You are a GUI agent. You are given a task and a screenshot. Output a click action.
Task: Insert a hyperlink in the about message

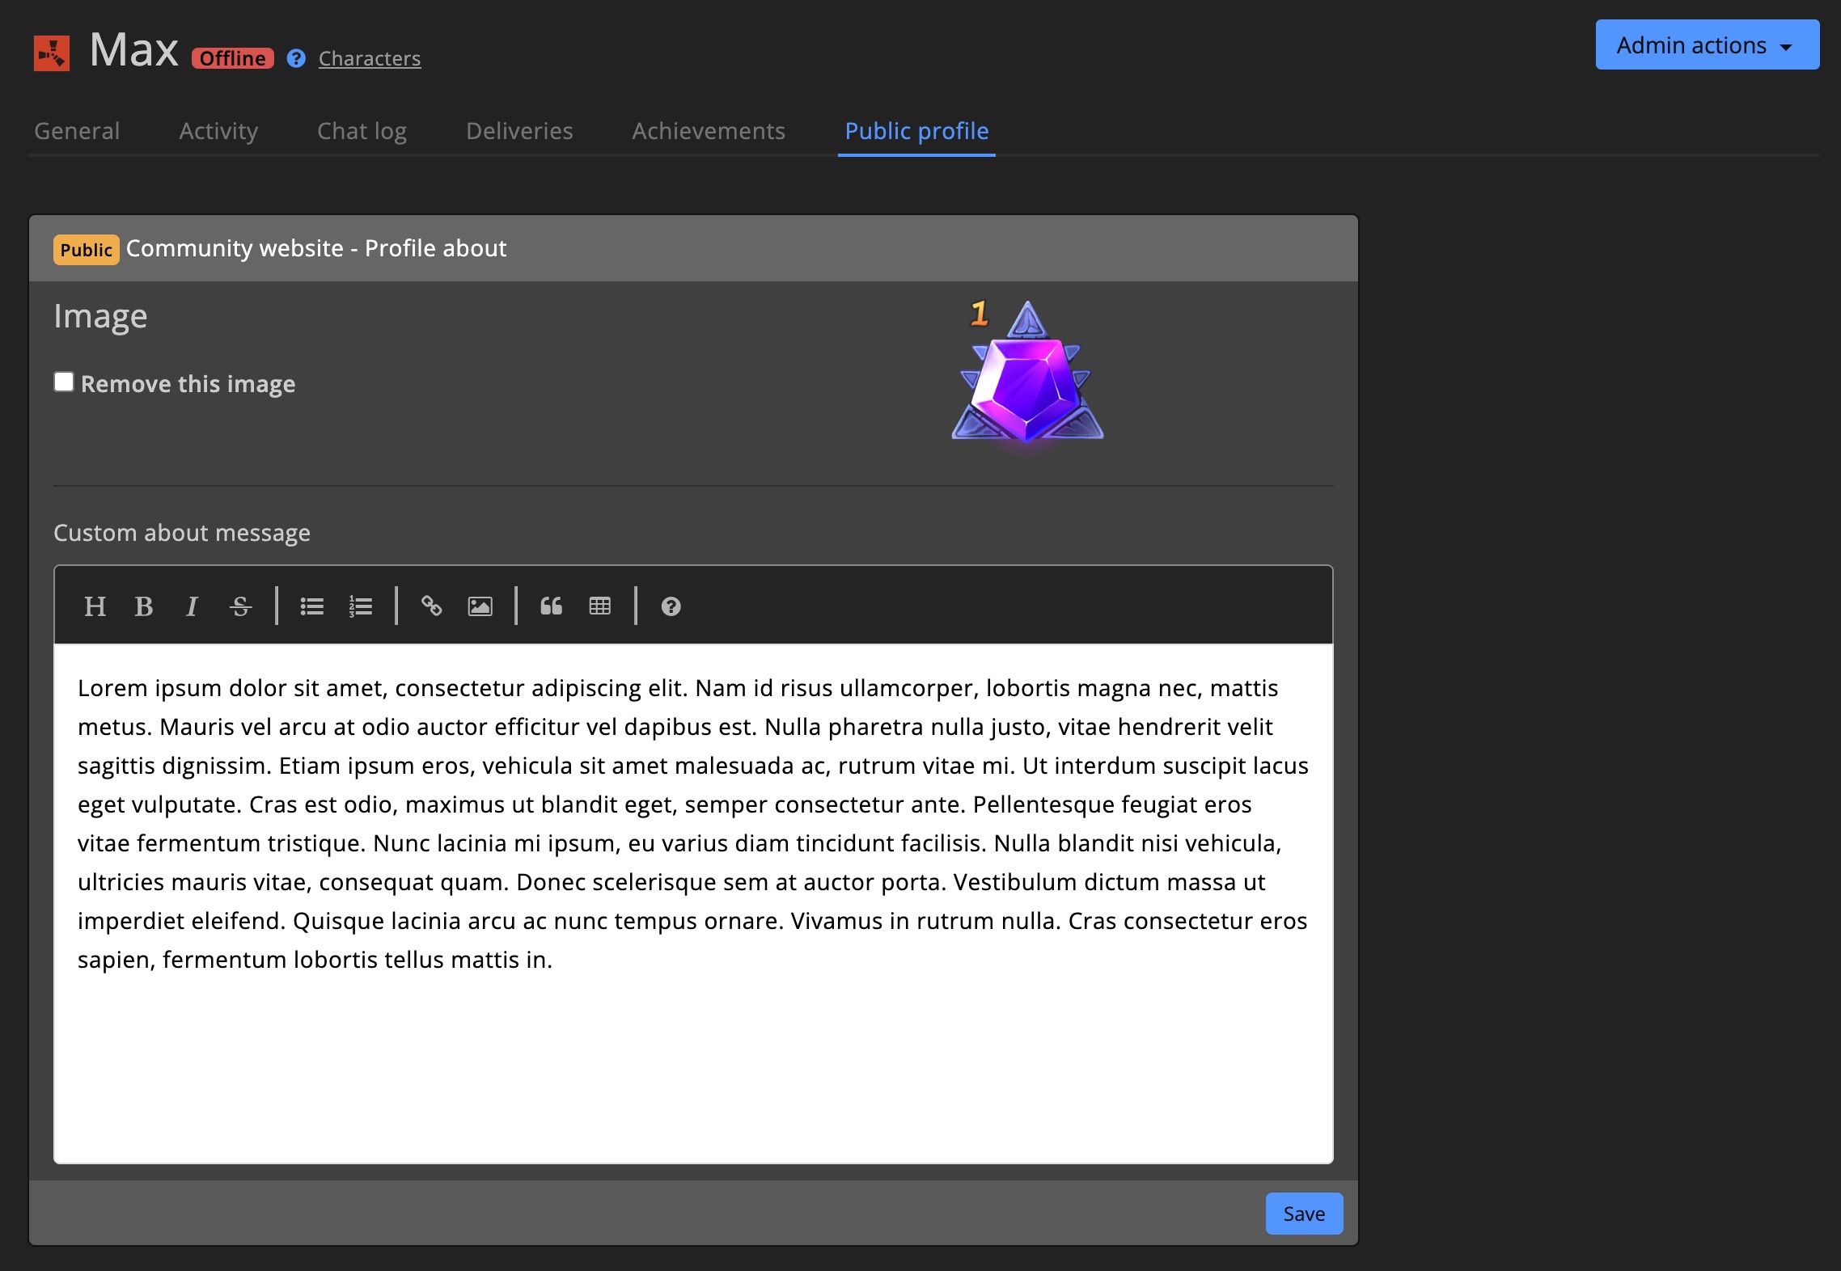431,606
